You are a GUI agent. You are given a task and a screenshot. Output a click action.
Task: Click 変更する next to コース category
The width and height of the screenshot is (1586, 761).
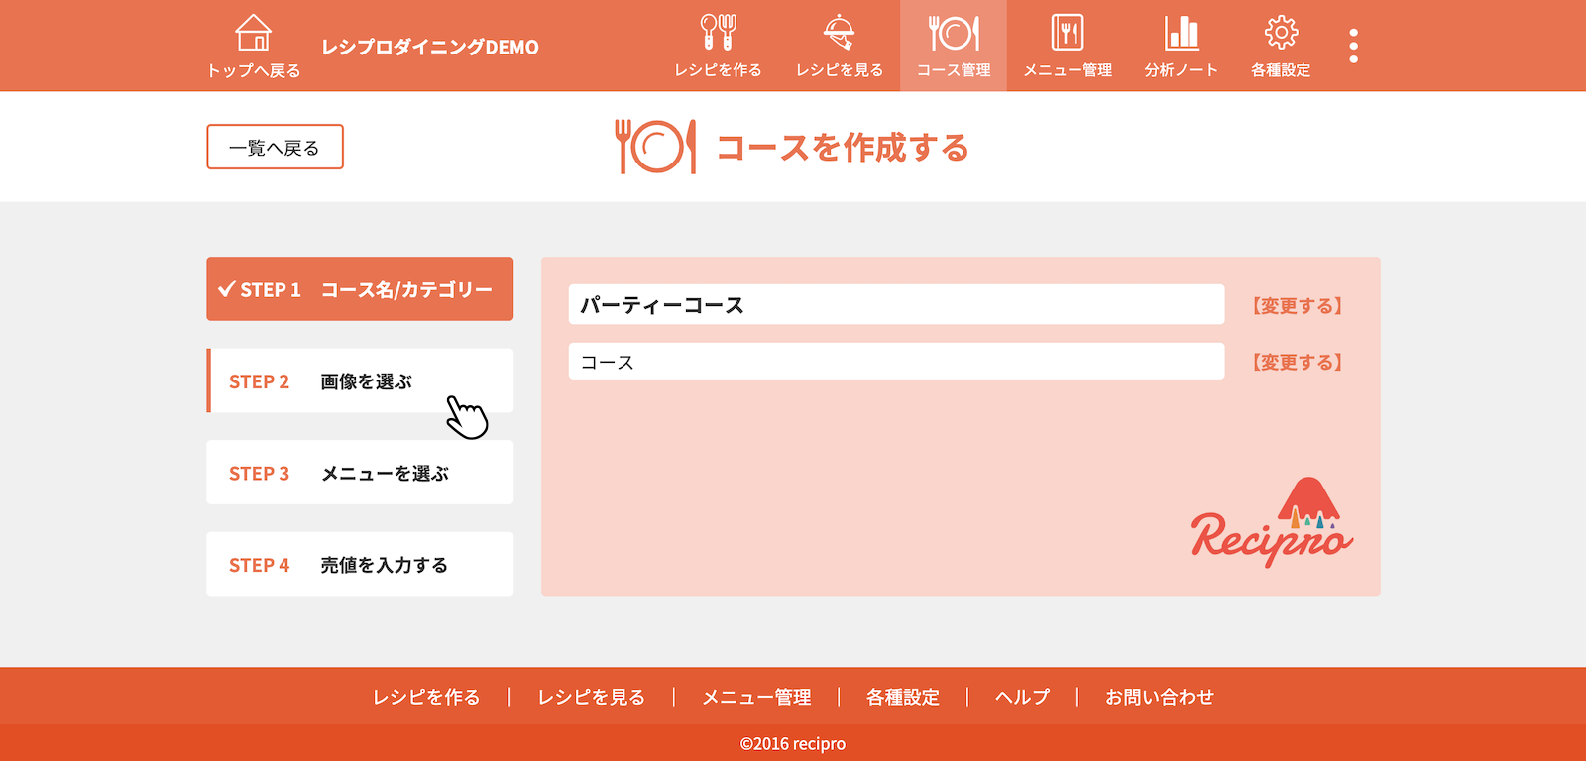[x=1297, y=363]
